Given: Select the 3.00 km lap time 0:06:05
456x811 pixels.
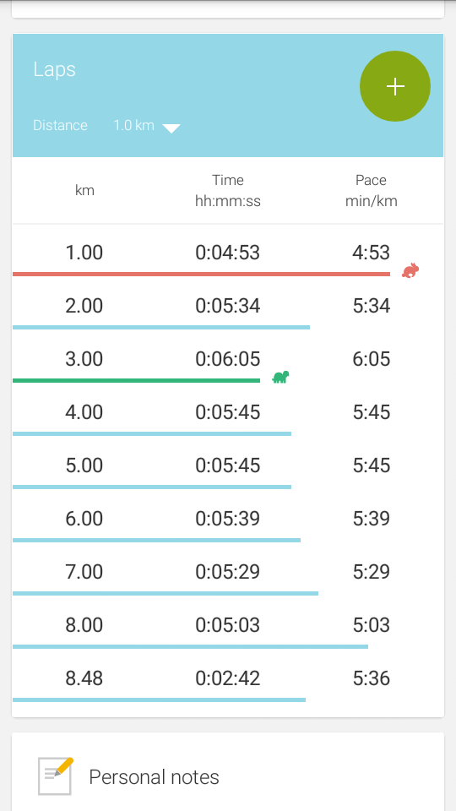Looking at the screenshot, I should [227, 359].
